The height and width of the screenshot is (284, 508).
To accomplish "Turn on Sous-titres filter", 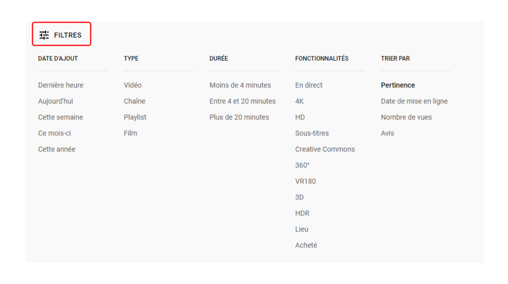I will pos(312,133).
